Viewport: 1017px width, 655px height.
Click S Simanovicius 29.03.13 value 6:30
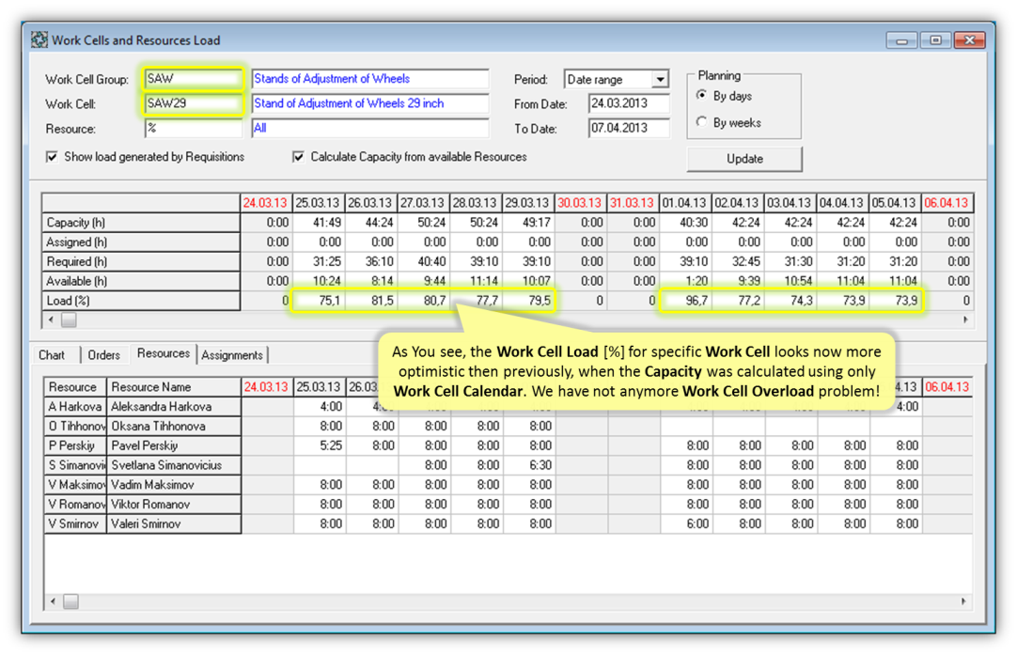pyautogui.click(x=529, y=465)
